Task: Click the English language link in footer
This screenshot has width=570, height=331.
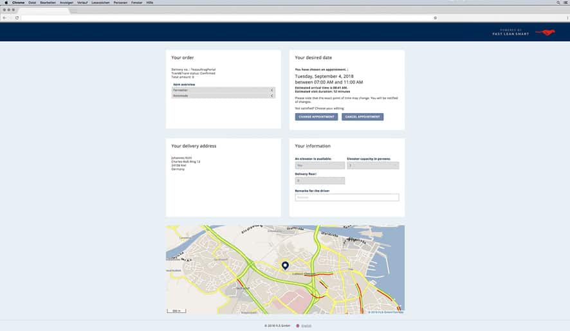Action: pyautogui.click(x=306, y=326)
